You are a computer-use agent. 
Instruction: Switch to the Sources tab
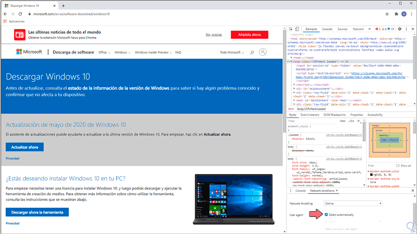pos(342,29)
